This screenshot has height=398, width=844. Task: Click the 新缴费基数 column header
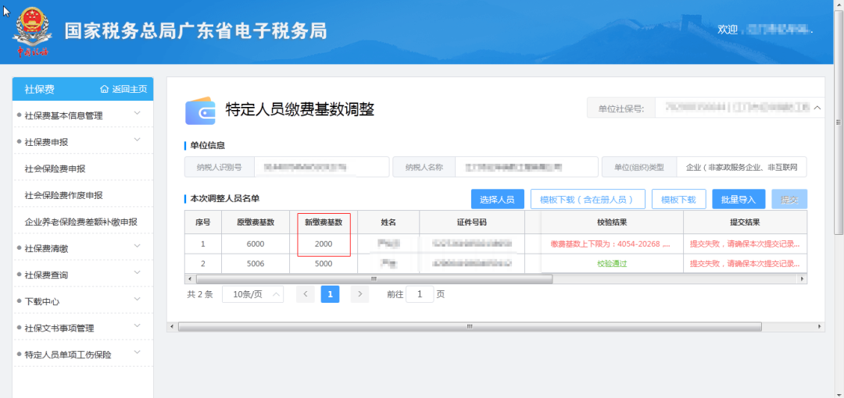point(324,222)
